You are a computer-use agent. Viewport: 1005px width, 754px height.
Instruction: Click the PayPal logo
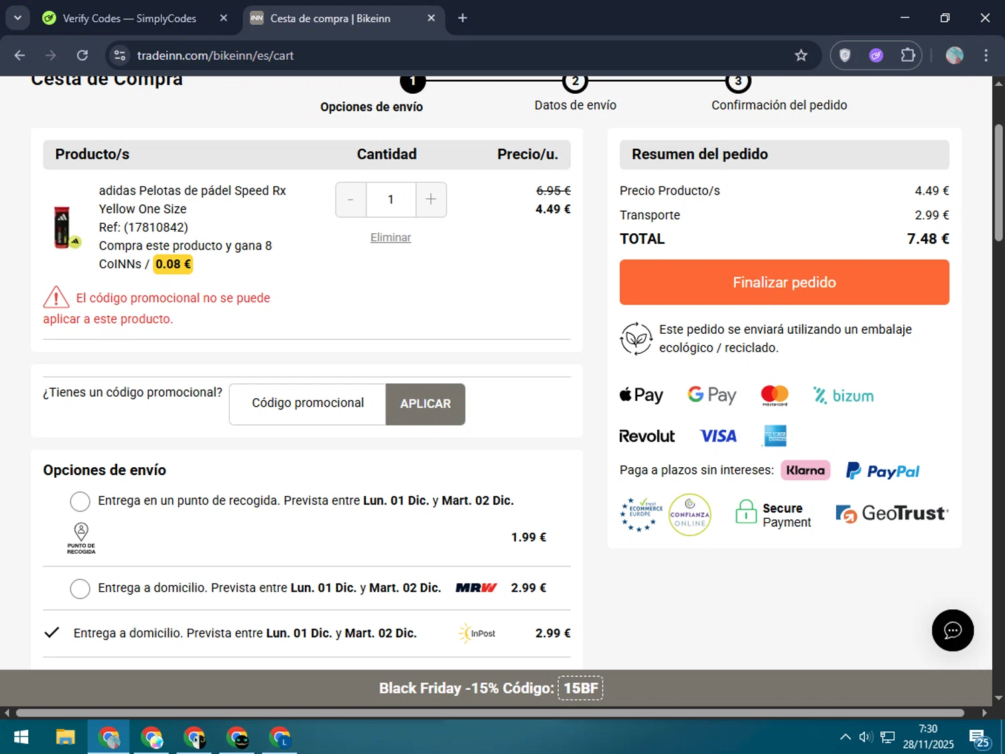[882, 471]
